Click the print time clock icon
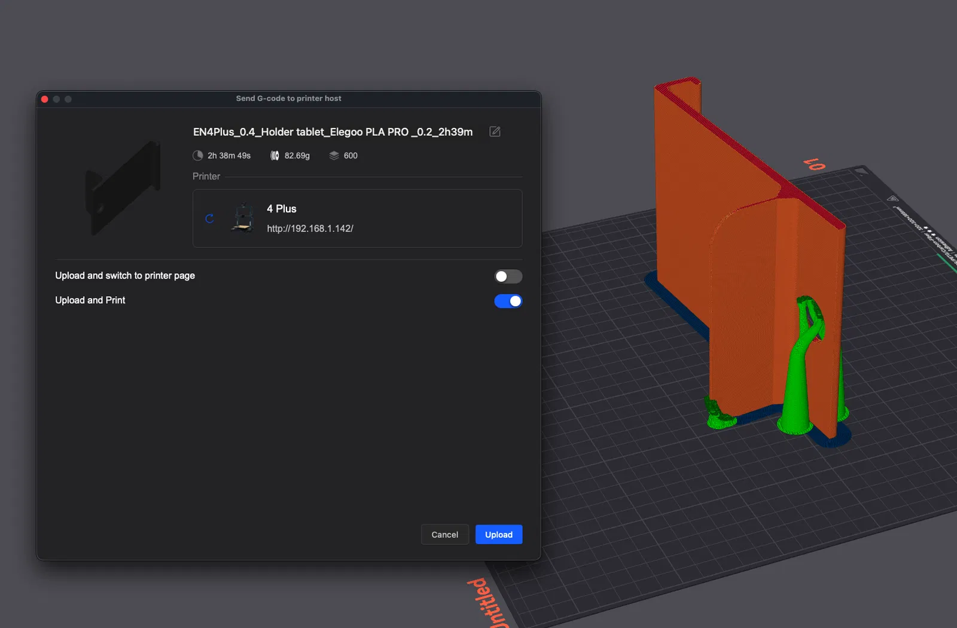Viewport: 957px width, 628px height. pos(198,156)
